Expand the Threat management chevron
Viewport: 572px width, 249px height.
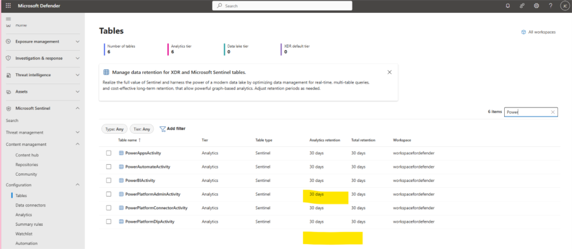pos(78,132)
